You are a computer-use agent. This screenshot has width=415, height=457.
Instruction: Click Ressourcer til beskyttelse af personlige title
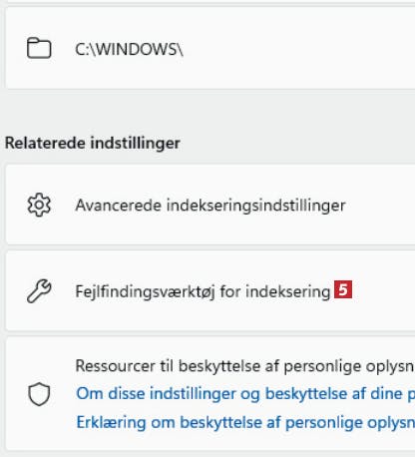(244, 366)
